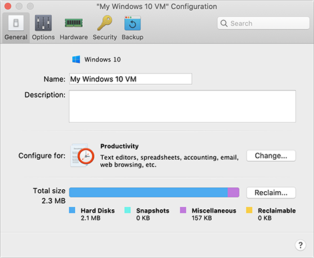Screen dimensions: 314x258
Task: Click the blue Hard Disks portion of size bar
Action: click(148, 192)
